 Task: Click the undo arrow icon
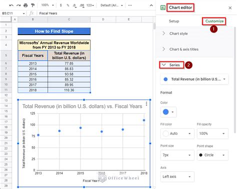tap(11, 6)
